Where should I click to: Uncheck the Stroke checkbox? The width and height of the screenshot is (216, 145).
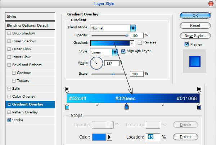9,120
